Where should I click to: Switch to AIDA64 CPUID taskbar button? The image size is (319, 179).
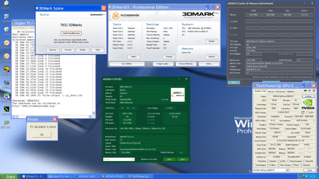[x=113, y=176]
